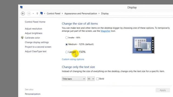Click the Display window title bar icon
This screenshot has height=97, width=173.
tap(21, 7)
